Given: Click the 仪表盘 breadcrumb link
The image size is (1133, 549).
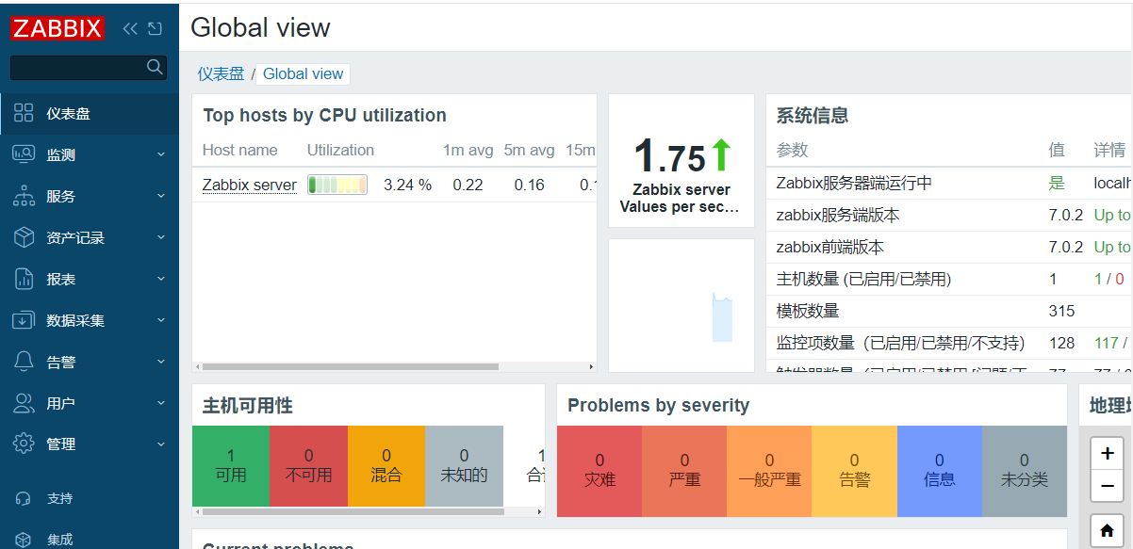Looking at the screenshot, I should (x=221, y=73).
